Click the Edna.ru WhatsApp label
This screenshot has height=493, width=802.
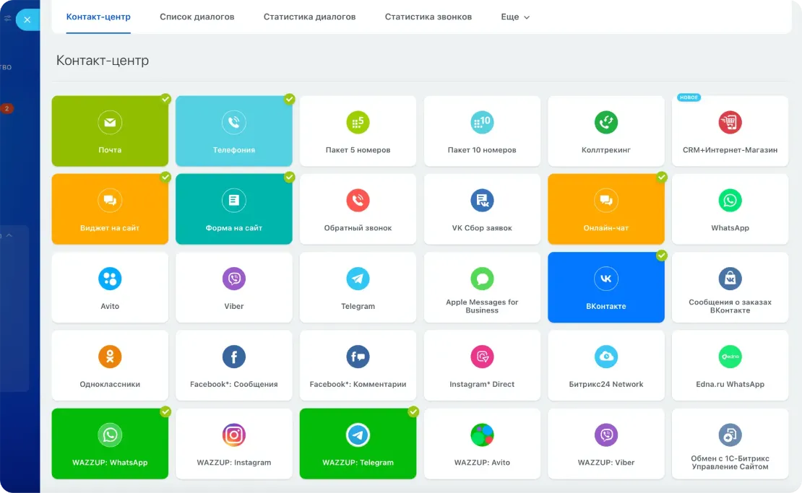(730, 384)
